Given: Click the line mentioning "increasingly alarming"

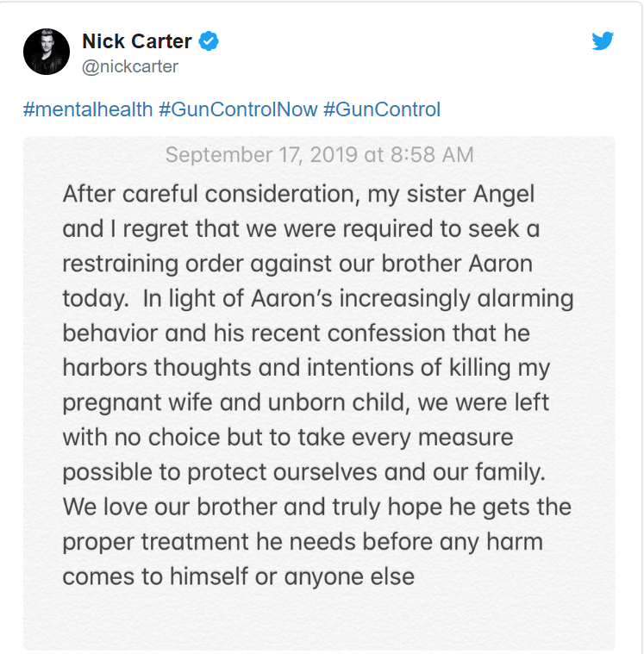Looking at the screenshot, I should coord(318,297).
